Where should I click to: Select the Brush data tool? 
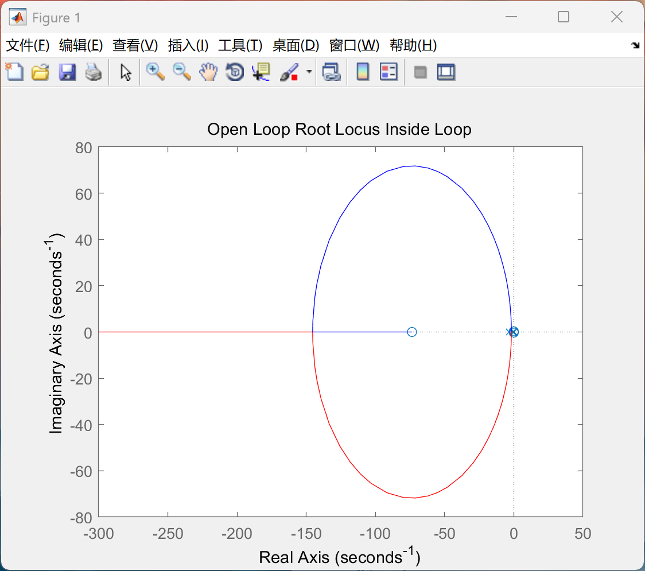pyautogui.click(x=289, y=72)
